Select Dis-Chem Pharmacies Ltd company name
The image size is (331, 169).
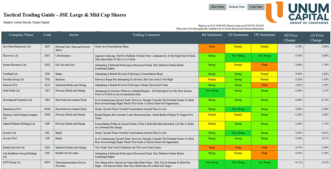[17, 47]
